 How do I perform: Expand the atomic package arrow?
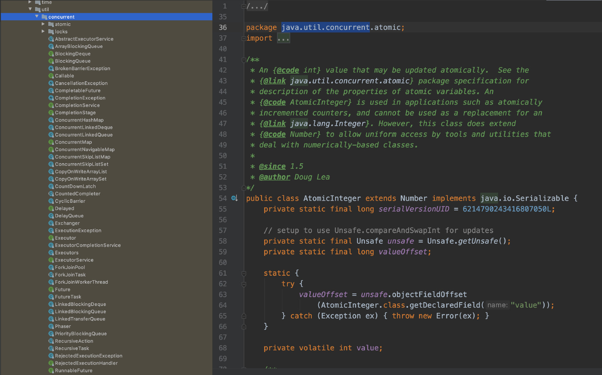43,24
